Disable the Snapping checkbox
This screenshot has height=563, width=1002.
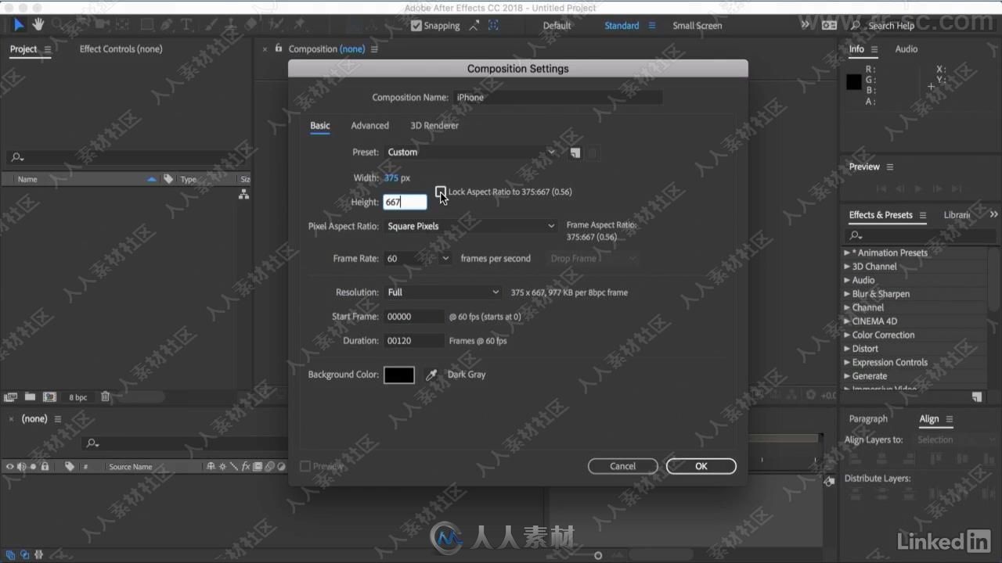(x=416, y=26)
